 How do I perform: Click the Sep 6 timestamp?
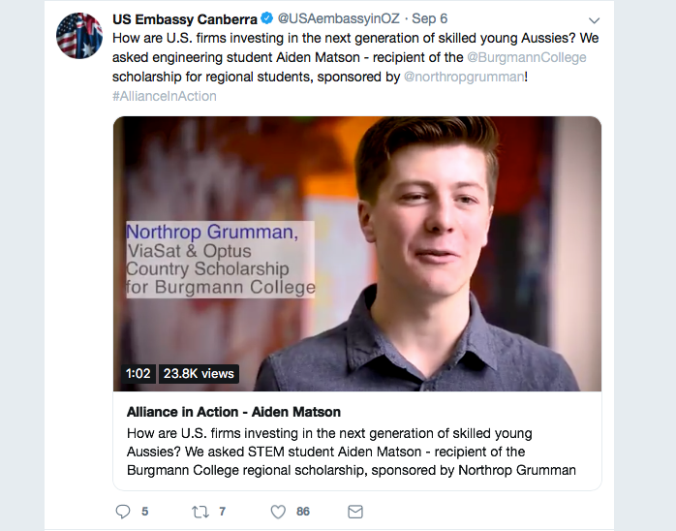tap(429, 18)
